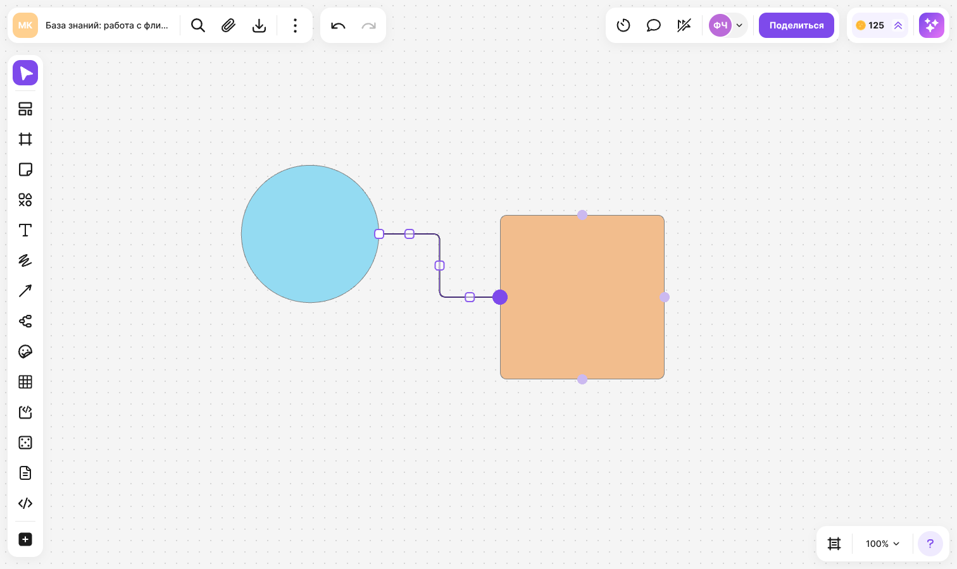Click the board title База знаний
Image resolution: width=957 pixels, height=569 pixels.
coord(107,25)
